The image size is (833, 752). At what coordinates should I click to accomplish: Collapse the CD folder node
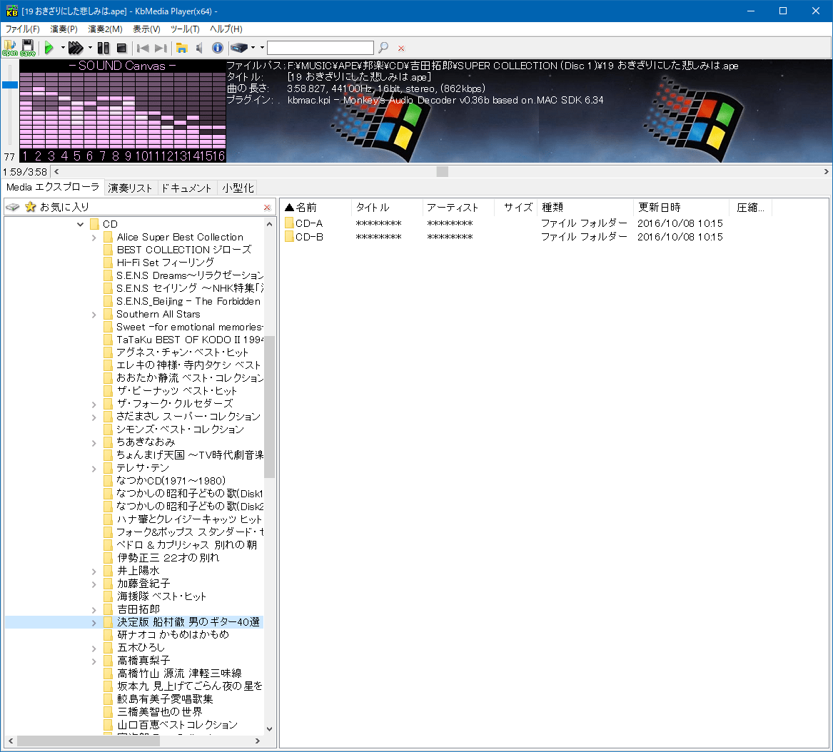80,224
